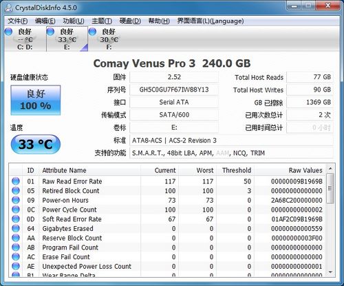Open the 文件(F) menu
The image size is (344, 286).
click(18, 21)
